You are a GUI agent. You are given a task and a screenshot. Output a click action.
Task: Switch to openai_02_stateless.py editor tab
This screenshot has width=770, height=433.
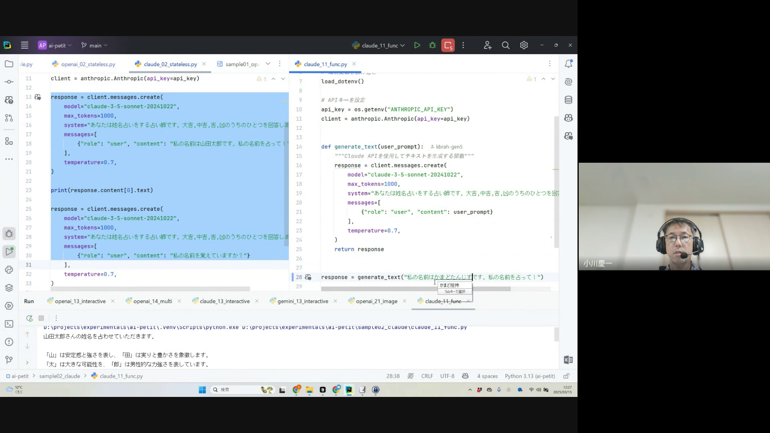88,64
